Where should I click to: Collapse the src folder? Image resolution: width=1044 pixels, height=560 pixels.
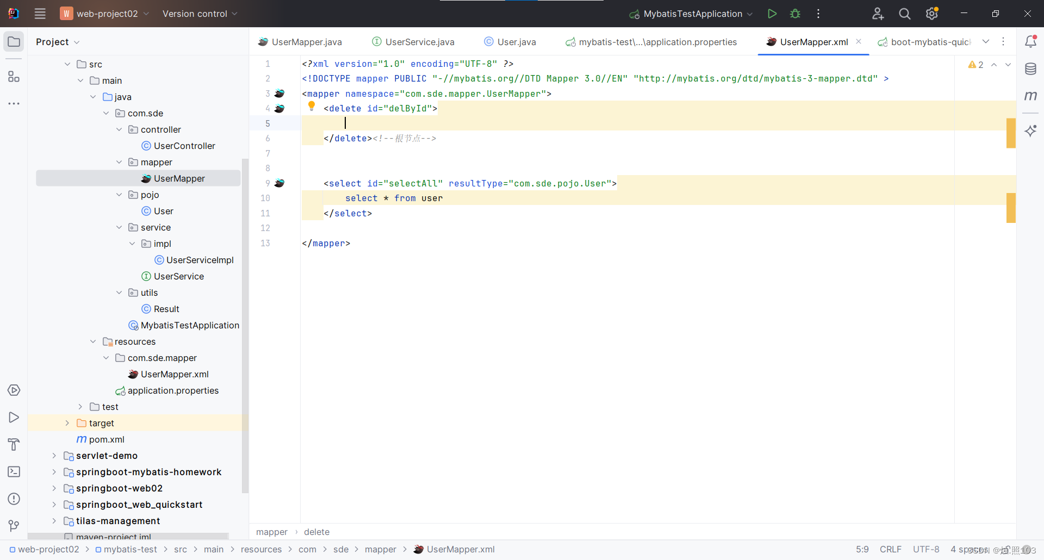coord(67,64)
